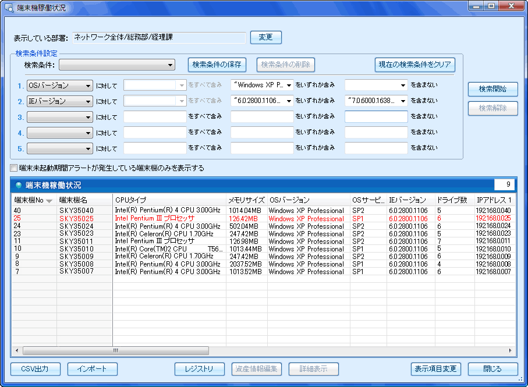Click the 端末機稼働状況 window title icon
The height and width of the screenshot is (387, 528).
point(9,8)
